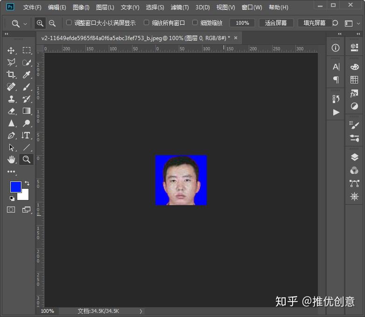Change the screen mode
The image size is (365, 317).
27,210
